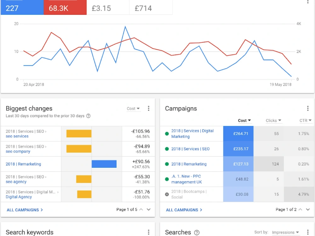
Task: Select the £714 metric tile
Action: 151,7
